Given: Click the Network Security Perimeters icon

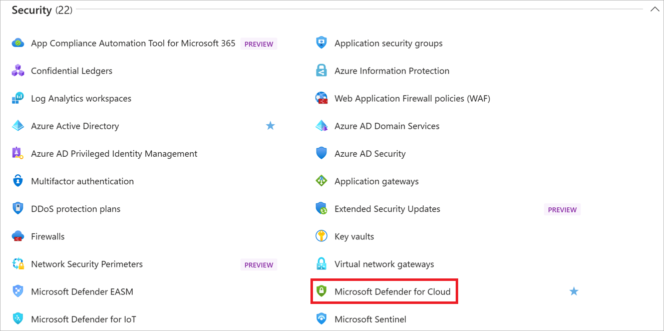Looking at the screenshot, I should pyautogui.click(x=18, y=263).
